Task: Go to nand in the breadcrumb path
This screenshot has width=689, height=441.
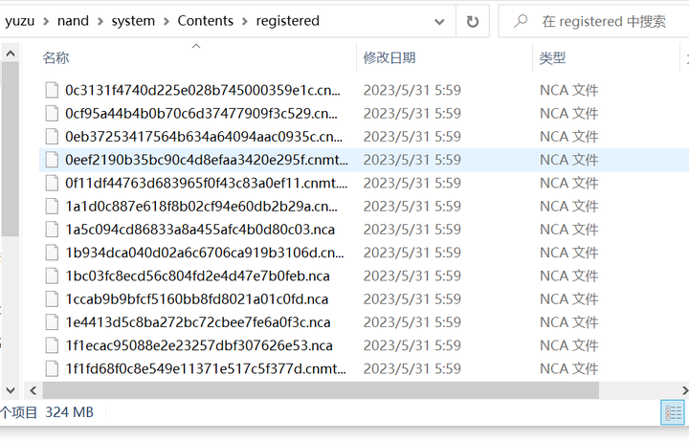Action: [73, 21]
